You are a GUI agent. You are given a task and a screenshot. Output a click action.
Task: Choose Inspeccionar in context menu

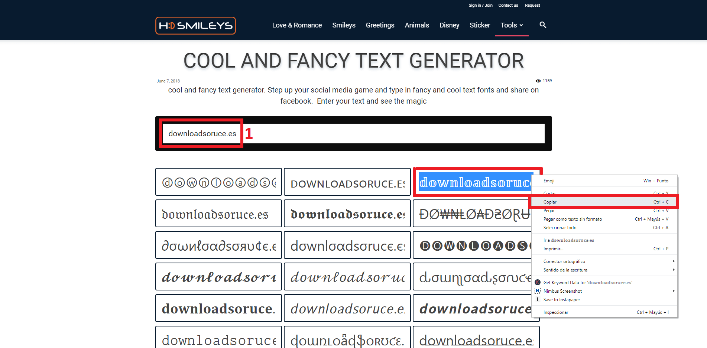point(604,312)
